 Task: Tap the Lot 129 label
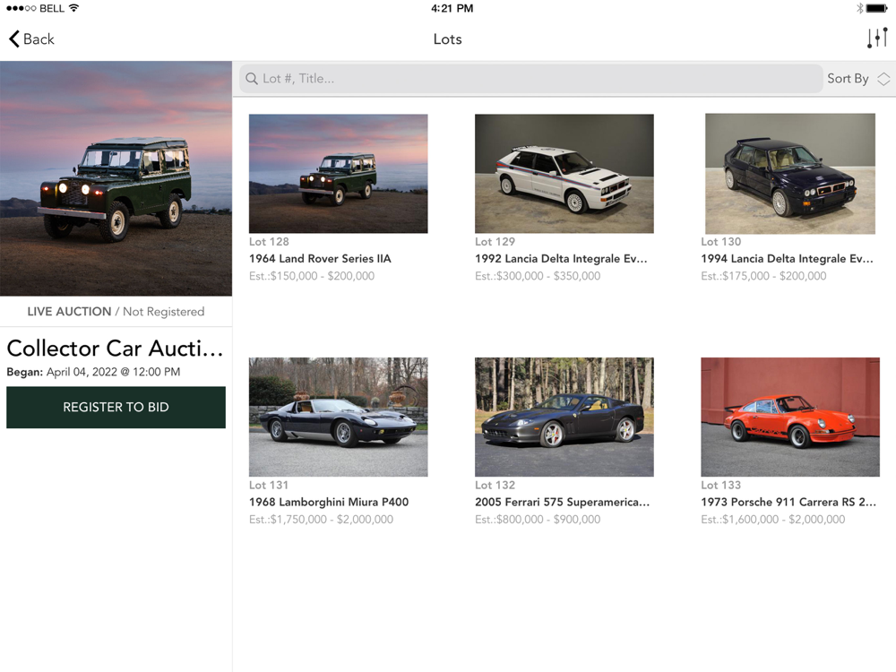pyautogui.click(x=495, y=242)
